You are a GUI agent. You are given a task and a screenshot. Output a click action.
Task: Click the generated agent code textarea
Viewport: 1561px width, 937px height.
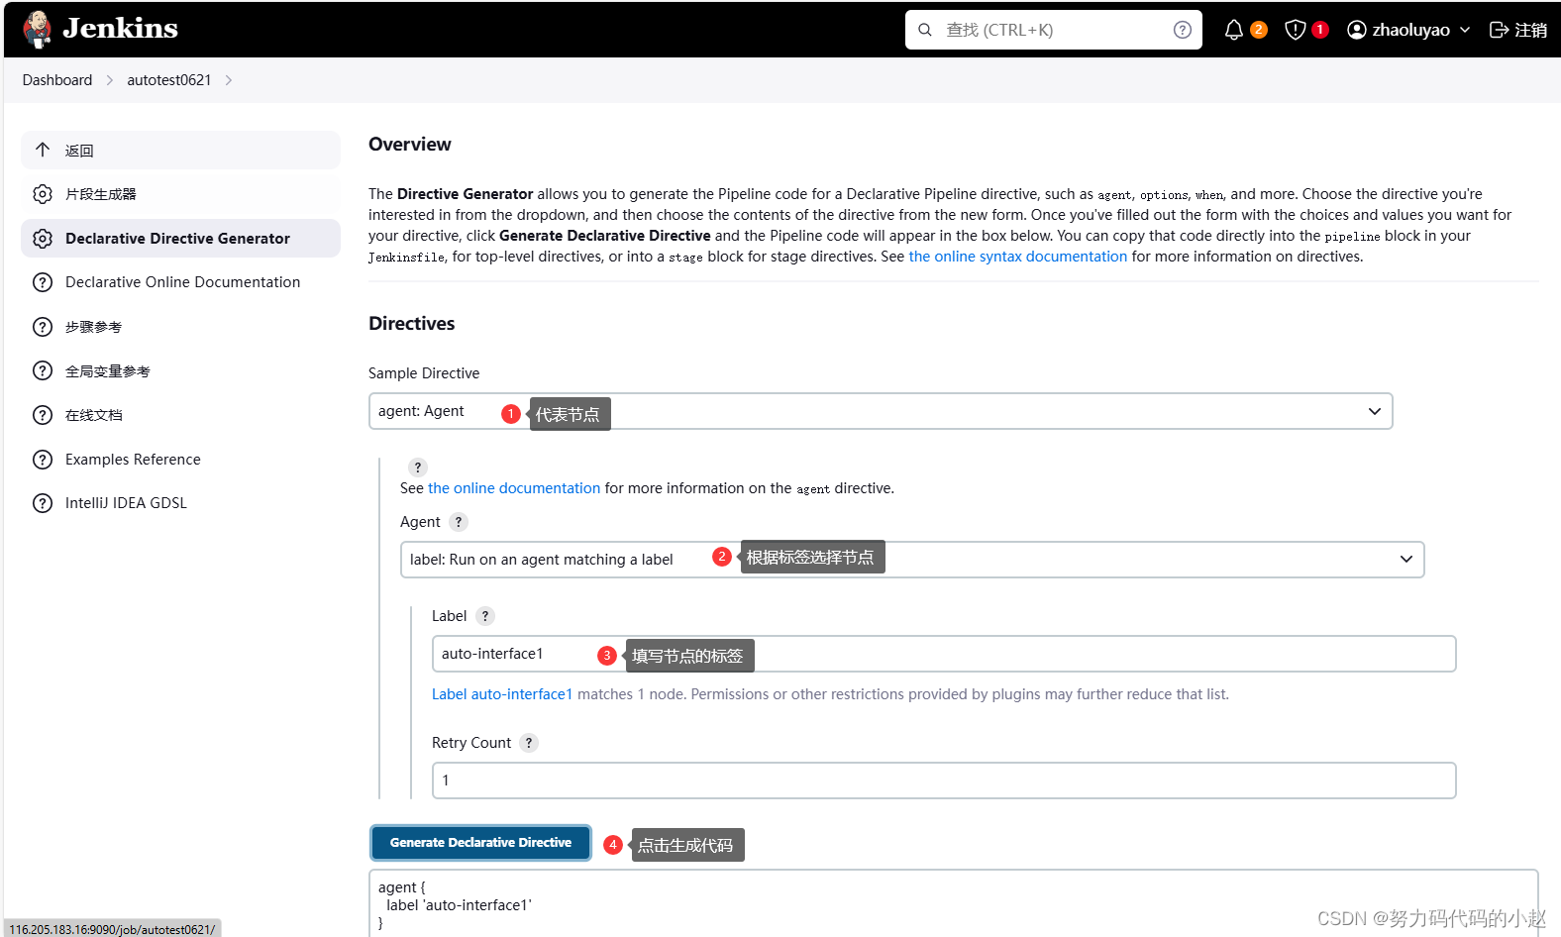(x=953, y=903)
